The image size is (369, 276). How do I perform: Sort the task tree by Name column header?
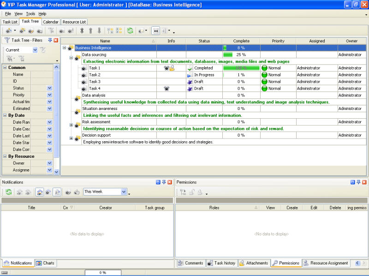click(109, 41)
